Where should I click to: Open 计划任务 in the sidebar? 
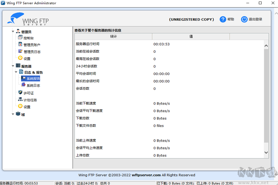click(30, 100)
